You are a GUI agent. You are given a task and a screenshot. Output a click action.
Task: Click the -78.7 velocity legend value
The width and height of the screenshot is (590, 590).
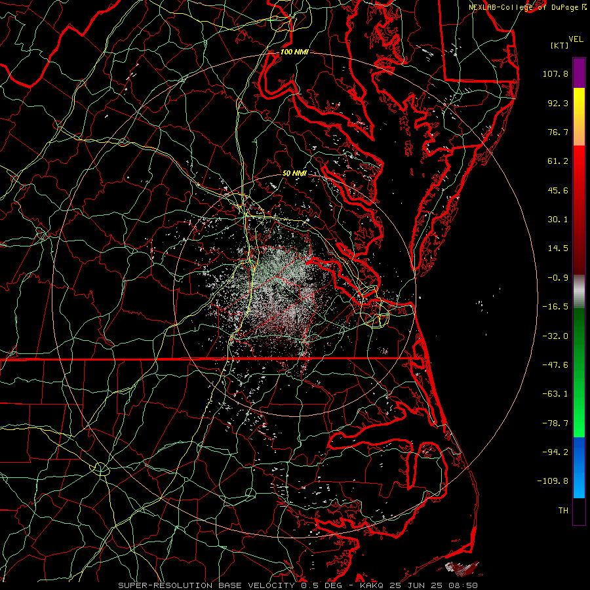tap(555, 423)
